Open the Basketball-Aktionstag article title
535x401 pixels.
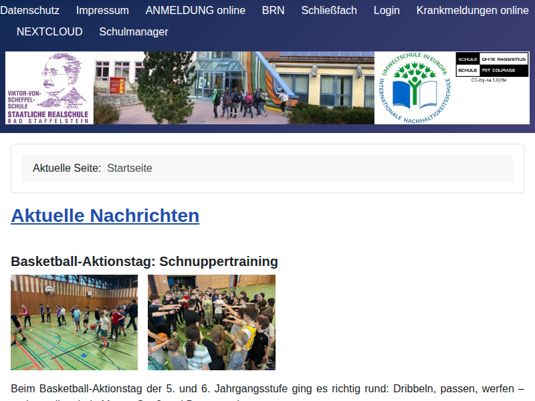pyautogui.click(x=144, y=261)
